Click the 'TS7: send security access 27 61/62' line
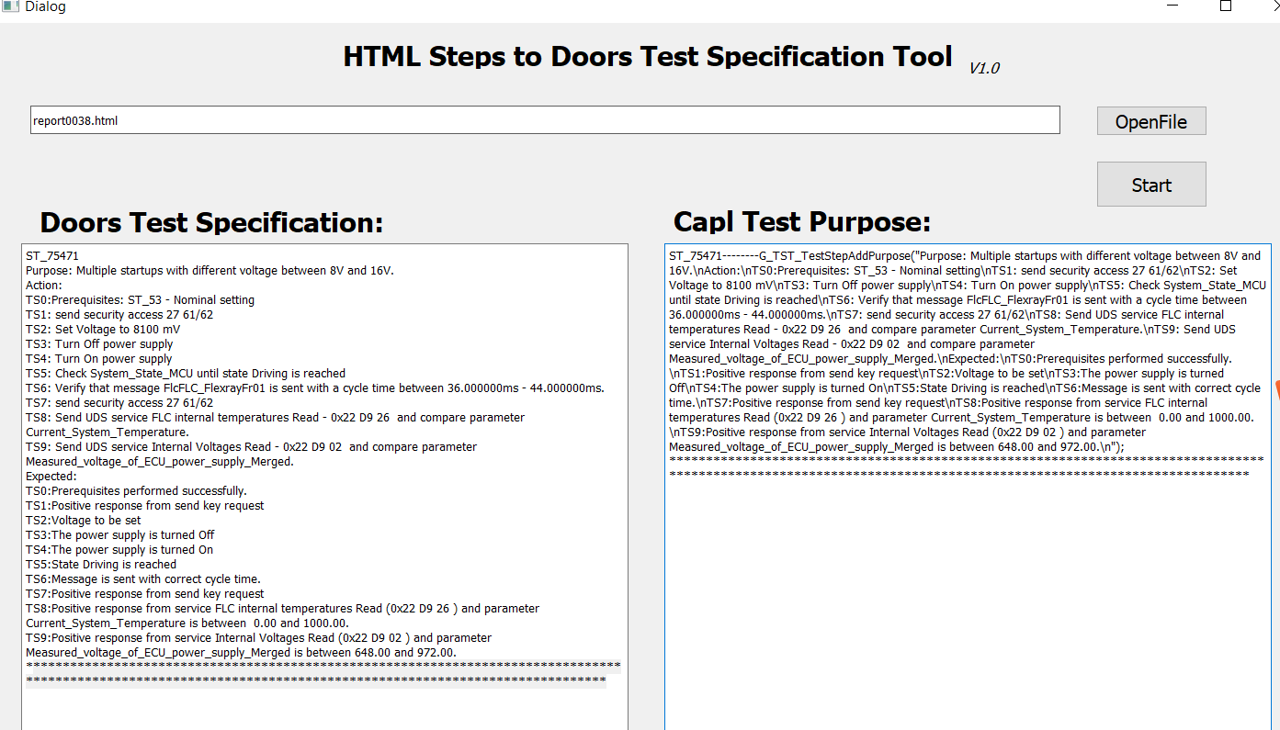1280x730 pixels. 119,403
